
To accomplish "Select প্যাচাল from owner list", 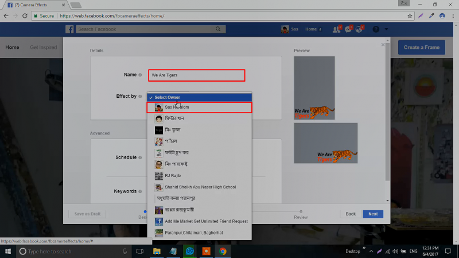I will click(x=199, y=141).
